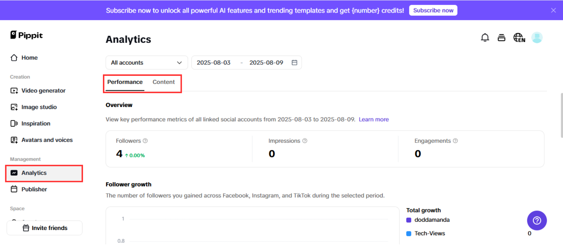Select the Performance tab
Screen dimensions: 563x246
tap(125, 82)
